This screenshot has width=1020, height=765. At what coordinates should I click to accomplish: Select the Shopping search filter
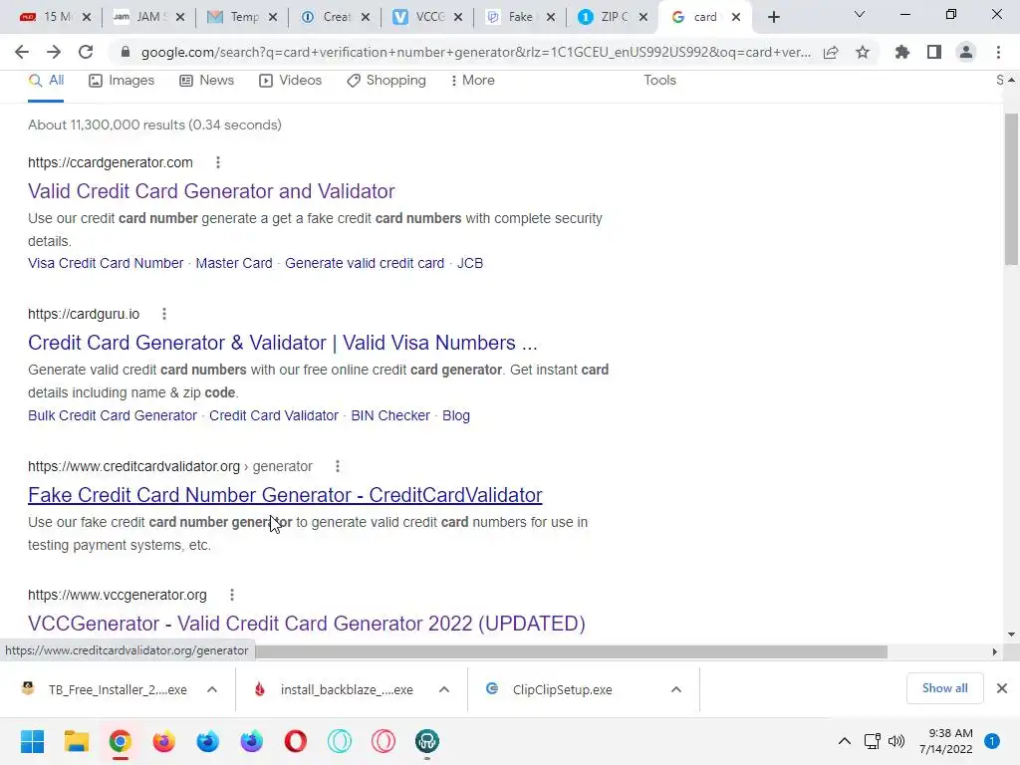[386, 81]
